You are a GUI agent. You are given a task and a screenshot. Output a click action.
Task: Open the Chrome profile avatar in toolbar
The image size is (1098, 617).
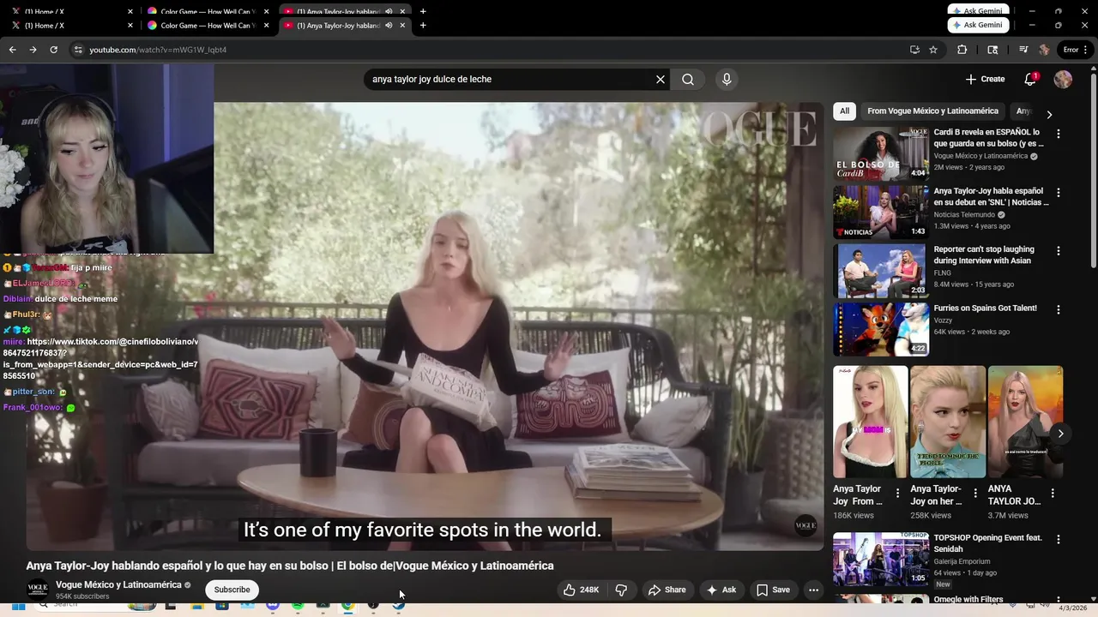1044,50
